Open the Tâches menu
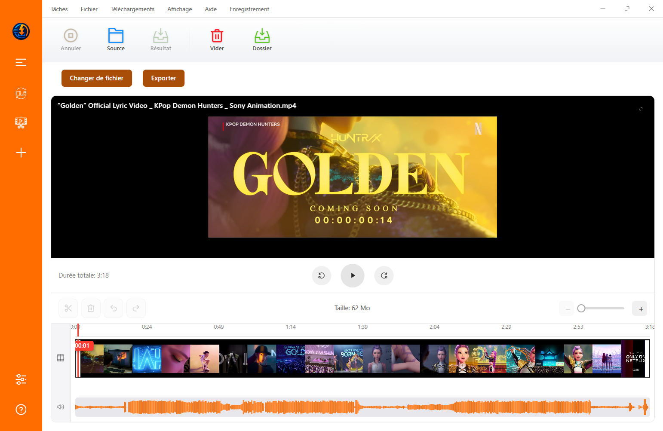 pos(59,9)
